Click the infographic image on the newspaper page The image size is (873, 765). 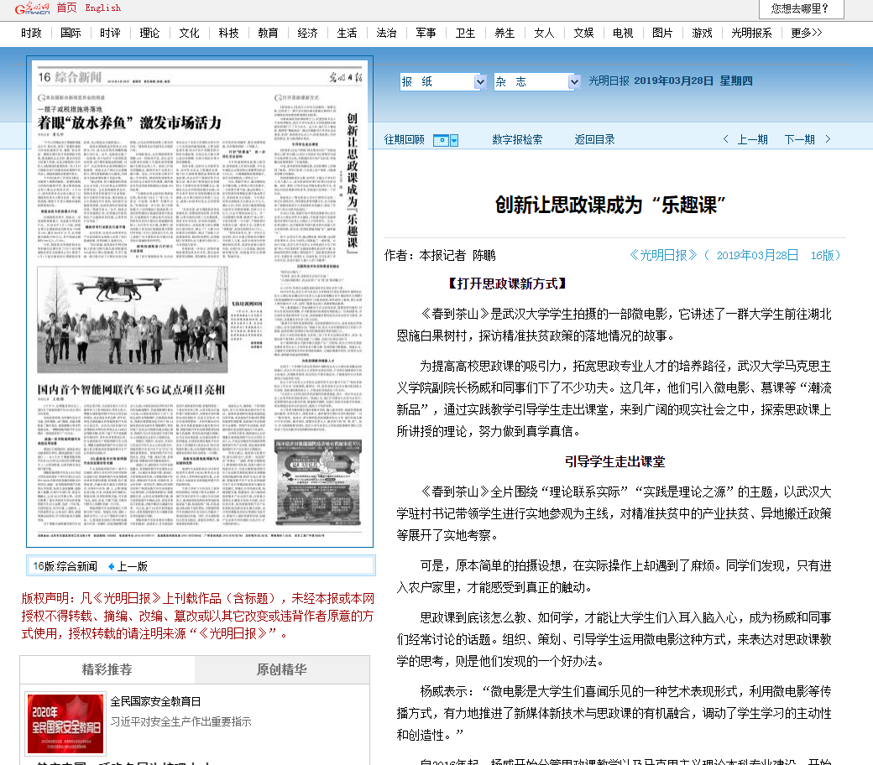click(318, 483)
